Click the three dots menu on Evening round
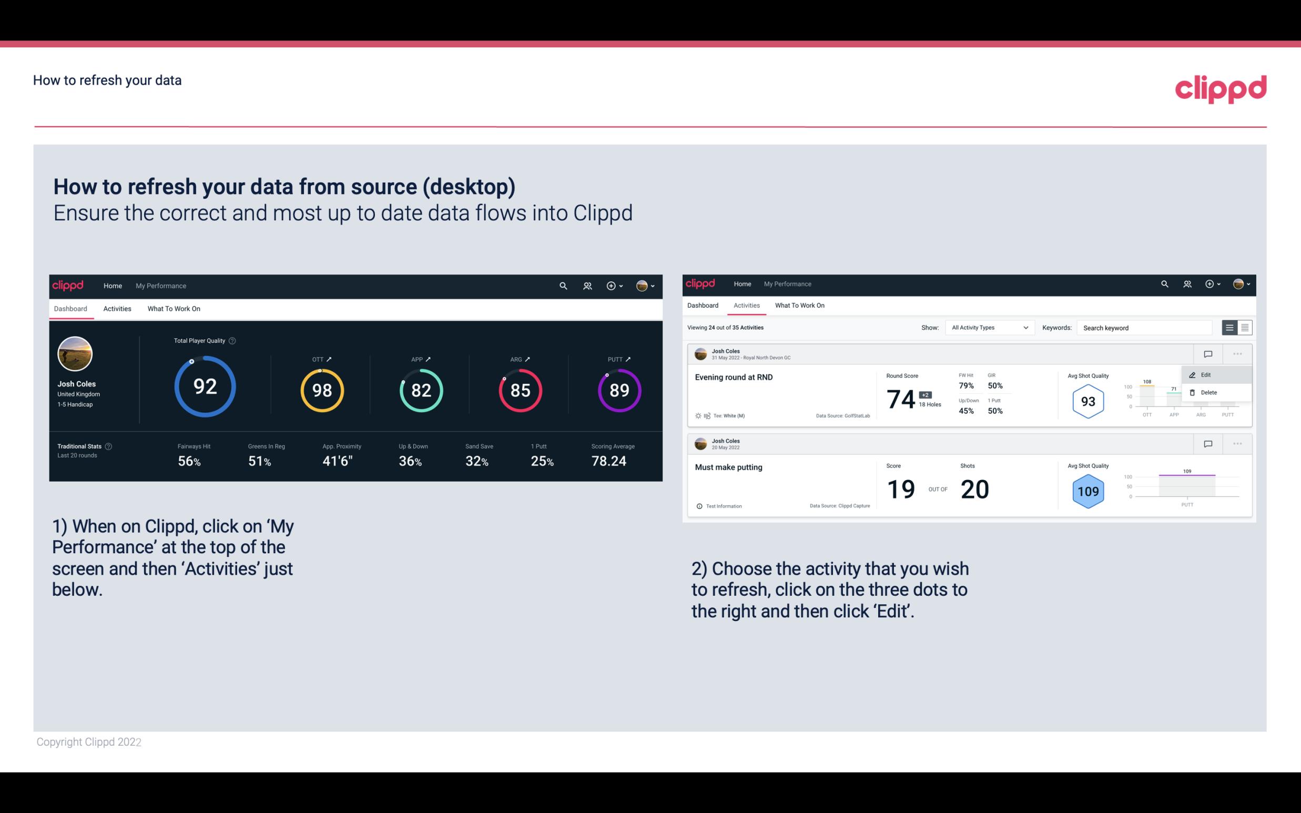The height and width of the screenshot is (813, 1301). click(1235, 353)
